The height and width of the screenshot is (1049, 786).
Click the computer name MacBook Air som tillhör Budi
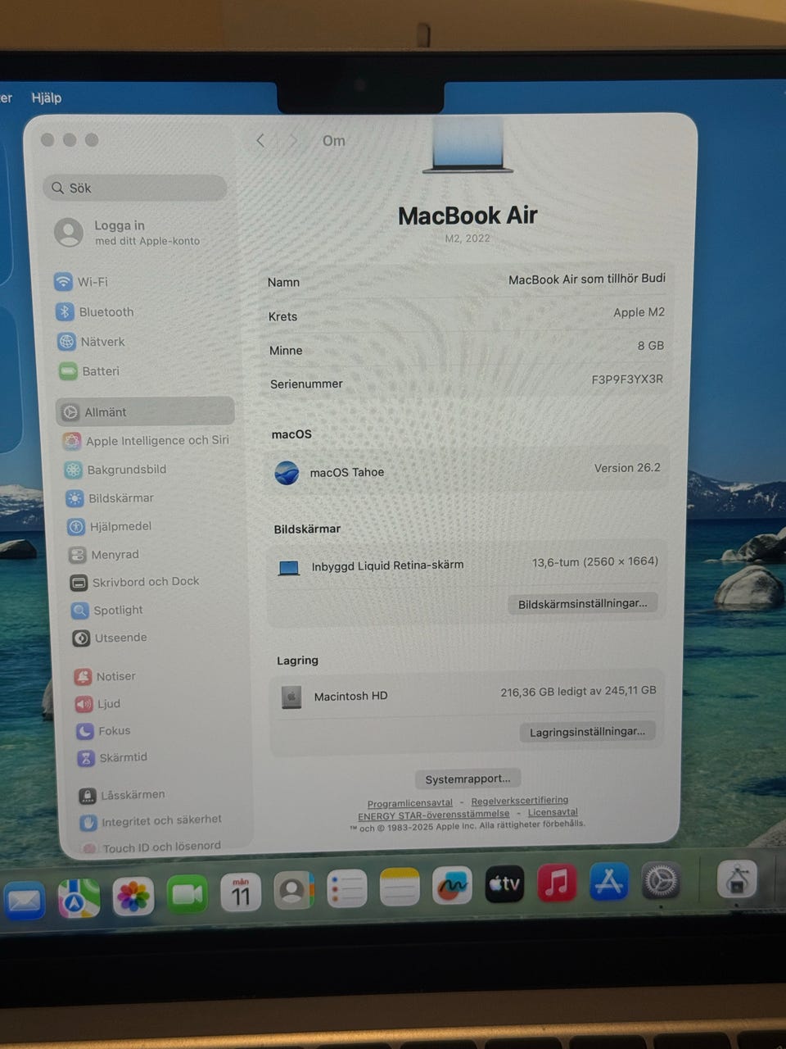coord(586,279)
